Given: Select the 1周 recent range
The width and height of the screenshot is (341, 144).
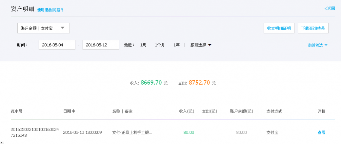Looking at the screenshot, I should pyautogui.click(x=143, y=45).
